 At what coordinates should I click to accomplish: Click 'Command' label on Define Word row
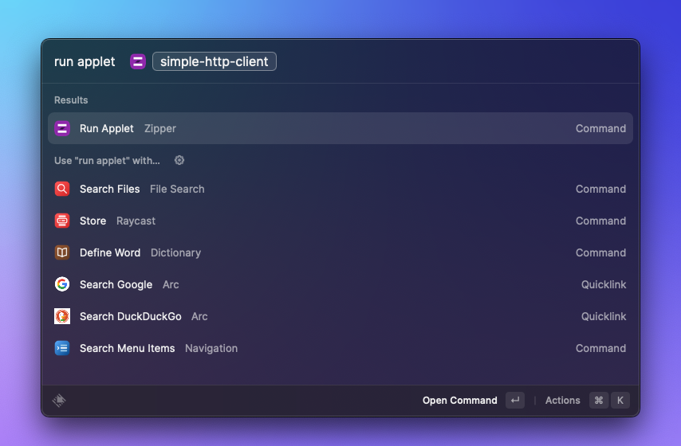(x=600, y=252)
